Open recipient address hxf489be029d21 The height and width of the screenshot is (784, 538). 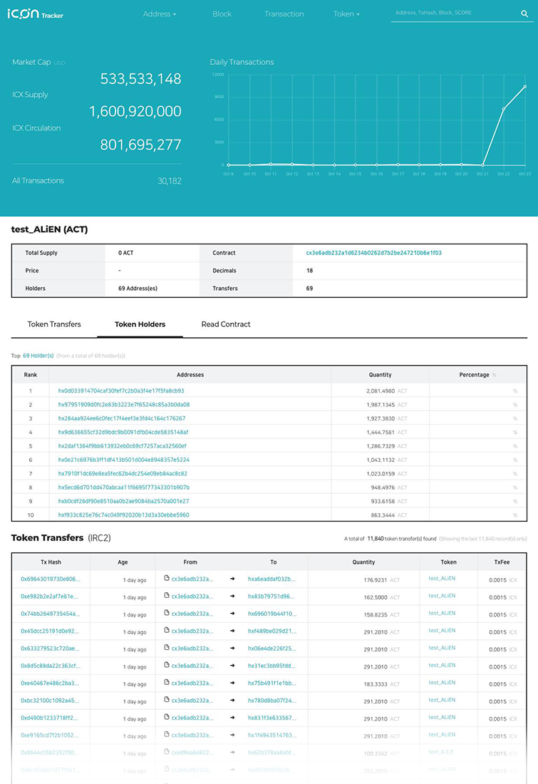click(272, 631)
